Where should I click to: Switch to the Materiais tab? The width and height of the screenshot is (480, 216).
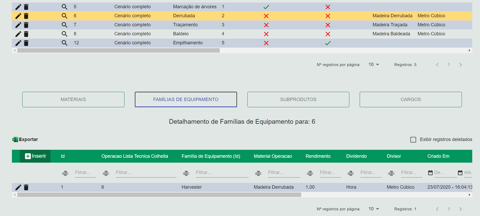pos(73,99)
